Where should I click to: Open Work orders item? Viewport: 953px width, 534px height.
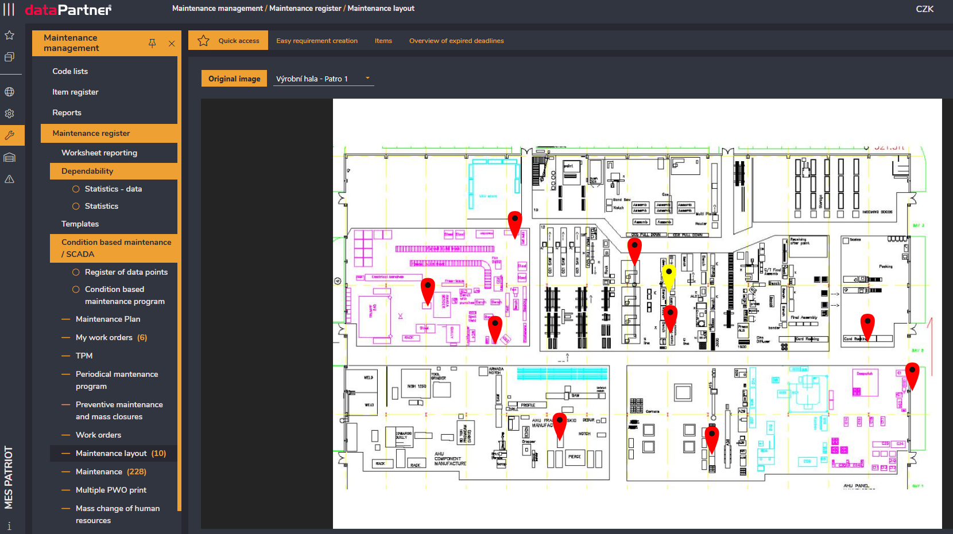tap(98, 435)
